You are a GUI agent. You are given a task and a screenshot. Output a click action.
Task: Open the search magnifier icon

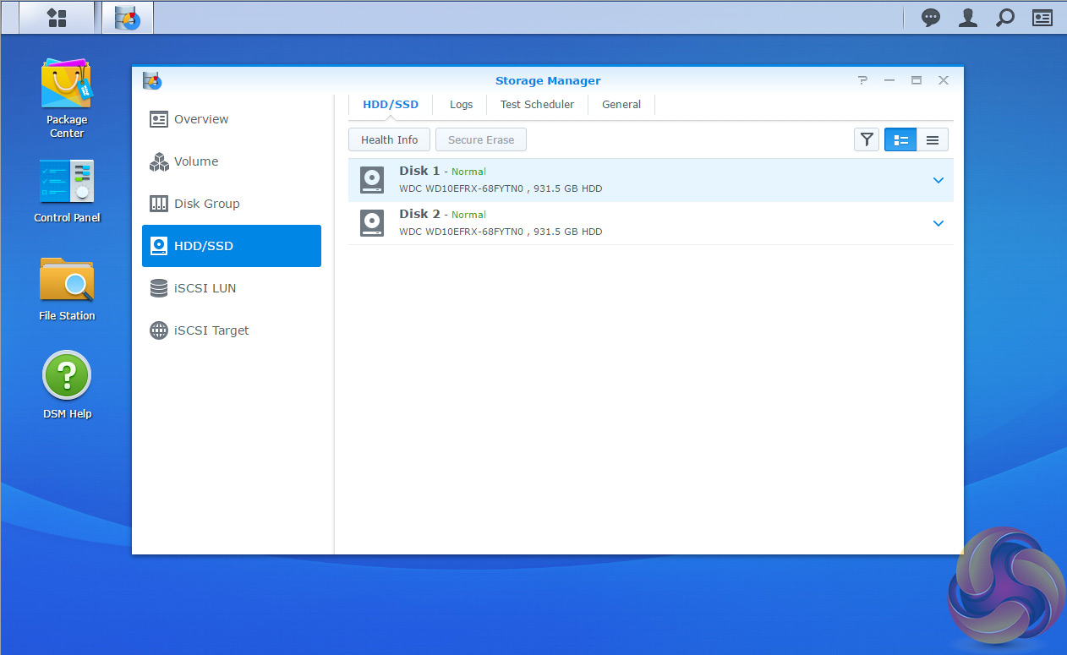[x=1005, y=17]
